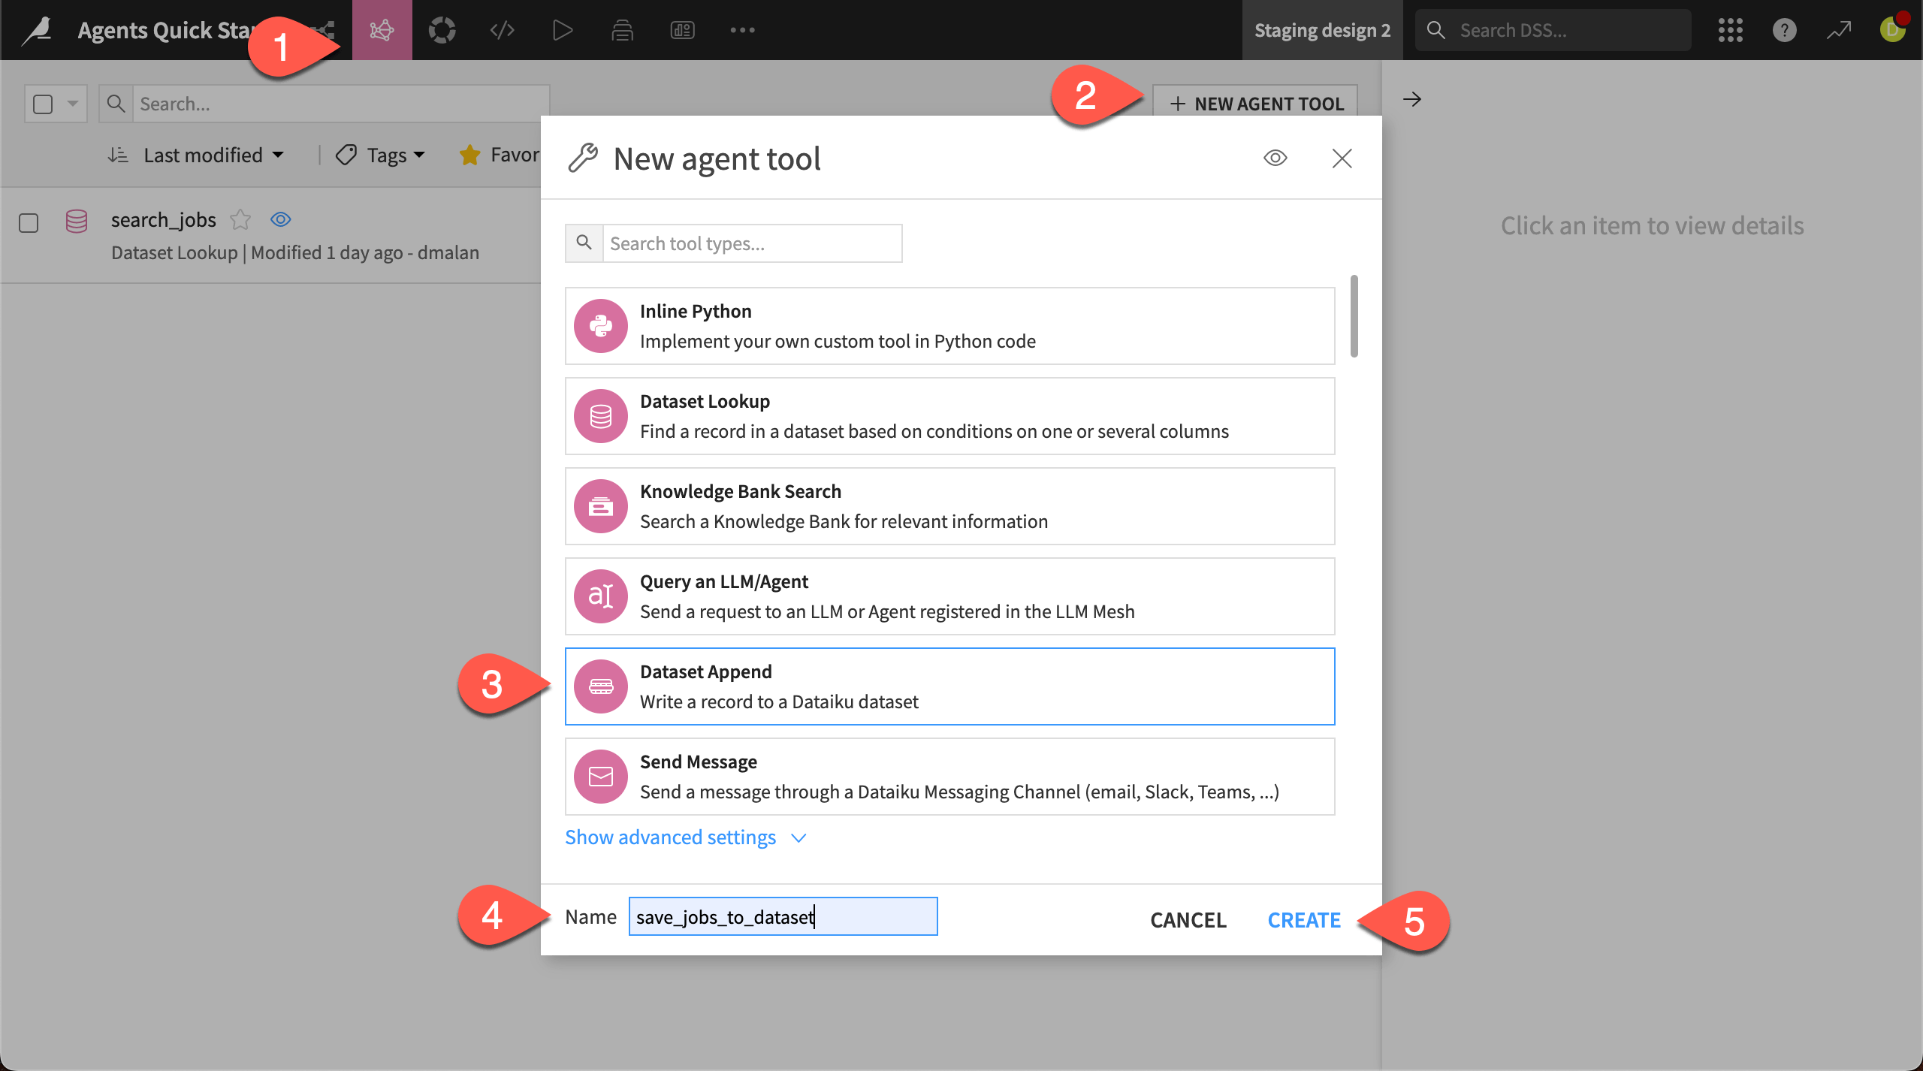Toggle the search_jobs row checkbox

[x=29, y=222]
